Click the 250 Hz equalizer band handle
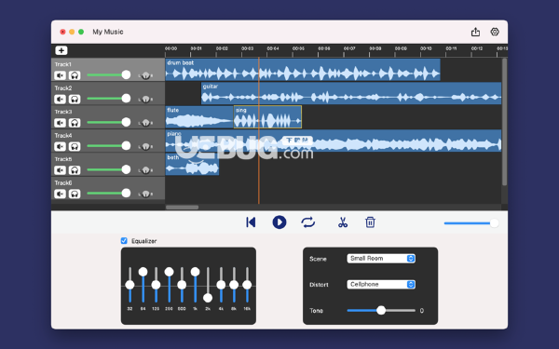 (x=169, y=272)
